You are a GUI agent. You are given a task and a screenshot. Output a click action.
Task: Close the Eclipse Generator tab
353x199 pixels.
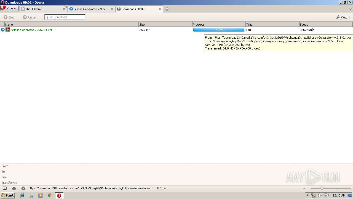(x=112, y=9)
